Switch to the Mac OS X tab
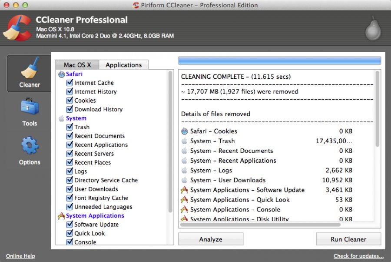The image size is (391, 262). 77,65
